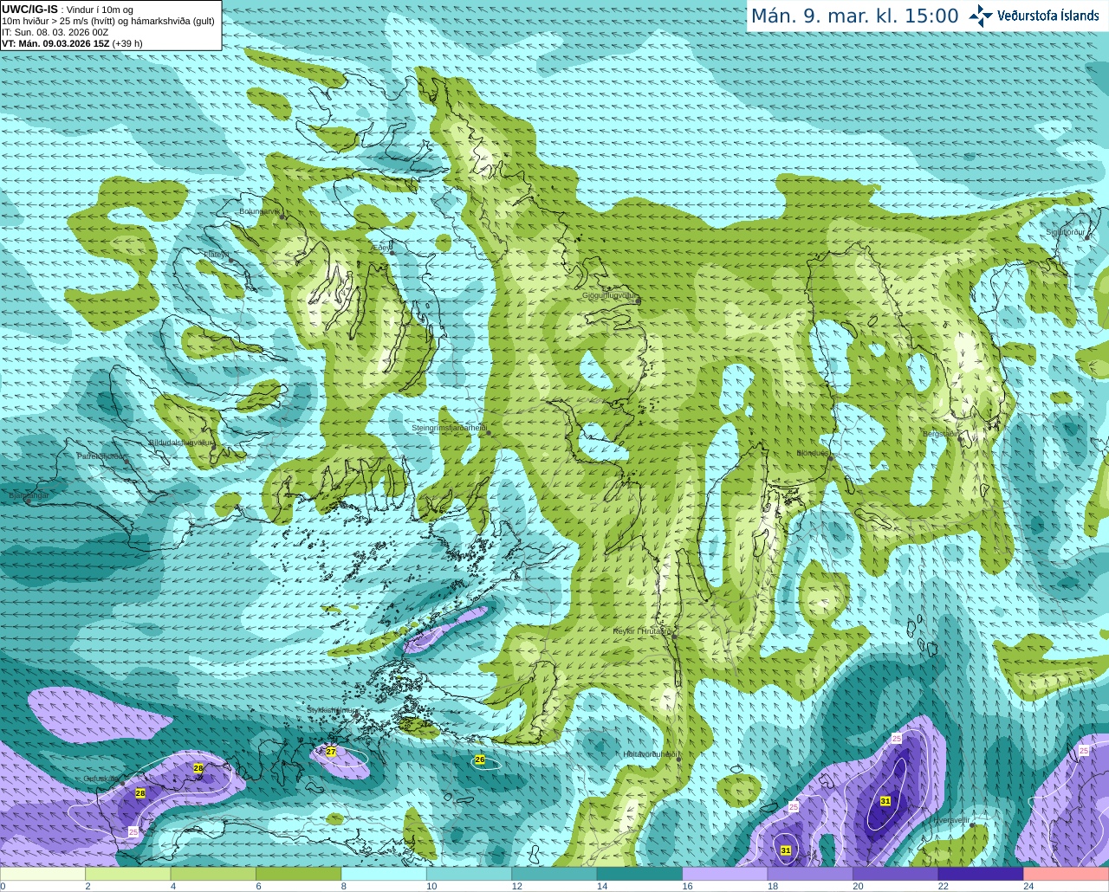Click the yellow 27 gust marker near Stykkishólmur
Image resolution: width=1109 pixels, height=892 pixels.
tap(331, 752)
